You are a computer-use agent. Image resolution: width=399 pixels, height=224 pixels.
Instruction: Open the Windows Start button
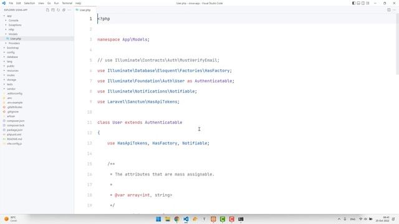tap(158, 219)
